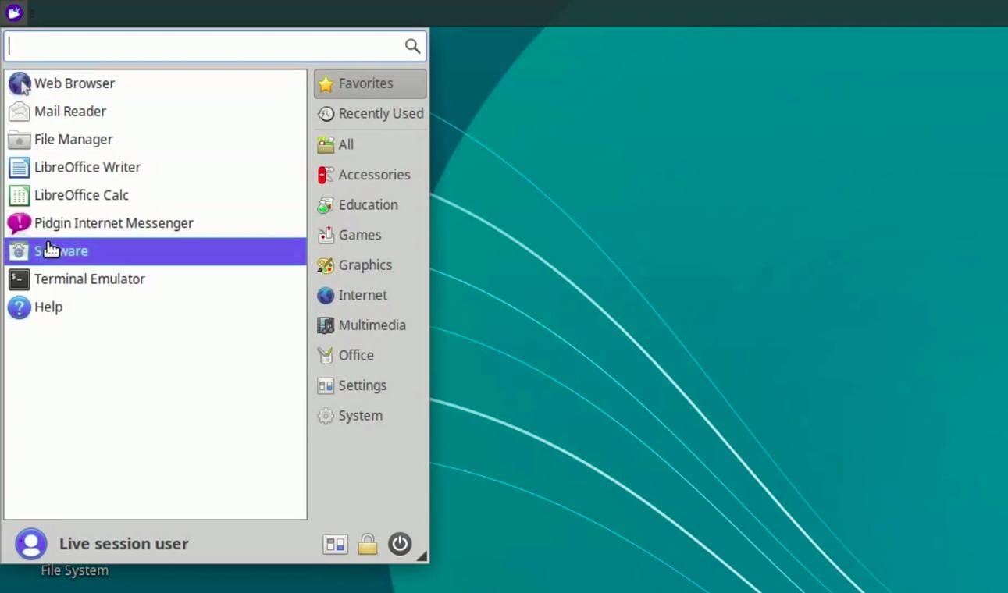This screenshot has width=1008, height=593.
Task: Open the Favorites category
Action: click(365, 83)
